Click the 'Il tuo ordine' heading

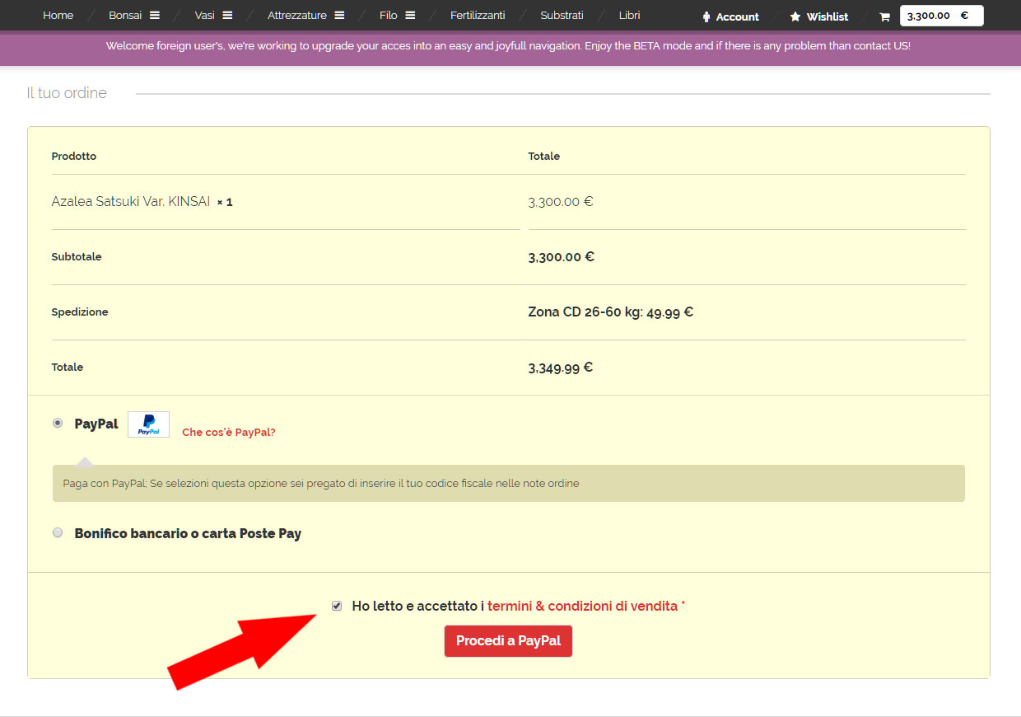(67, 93)
